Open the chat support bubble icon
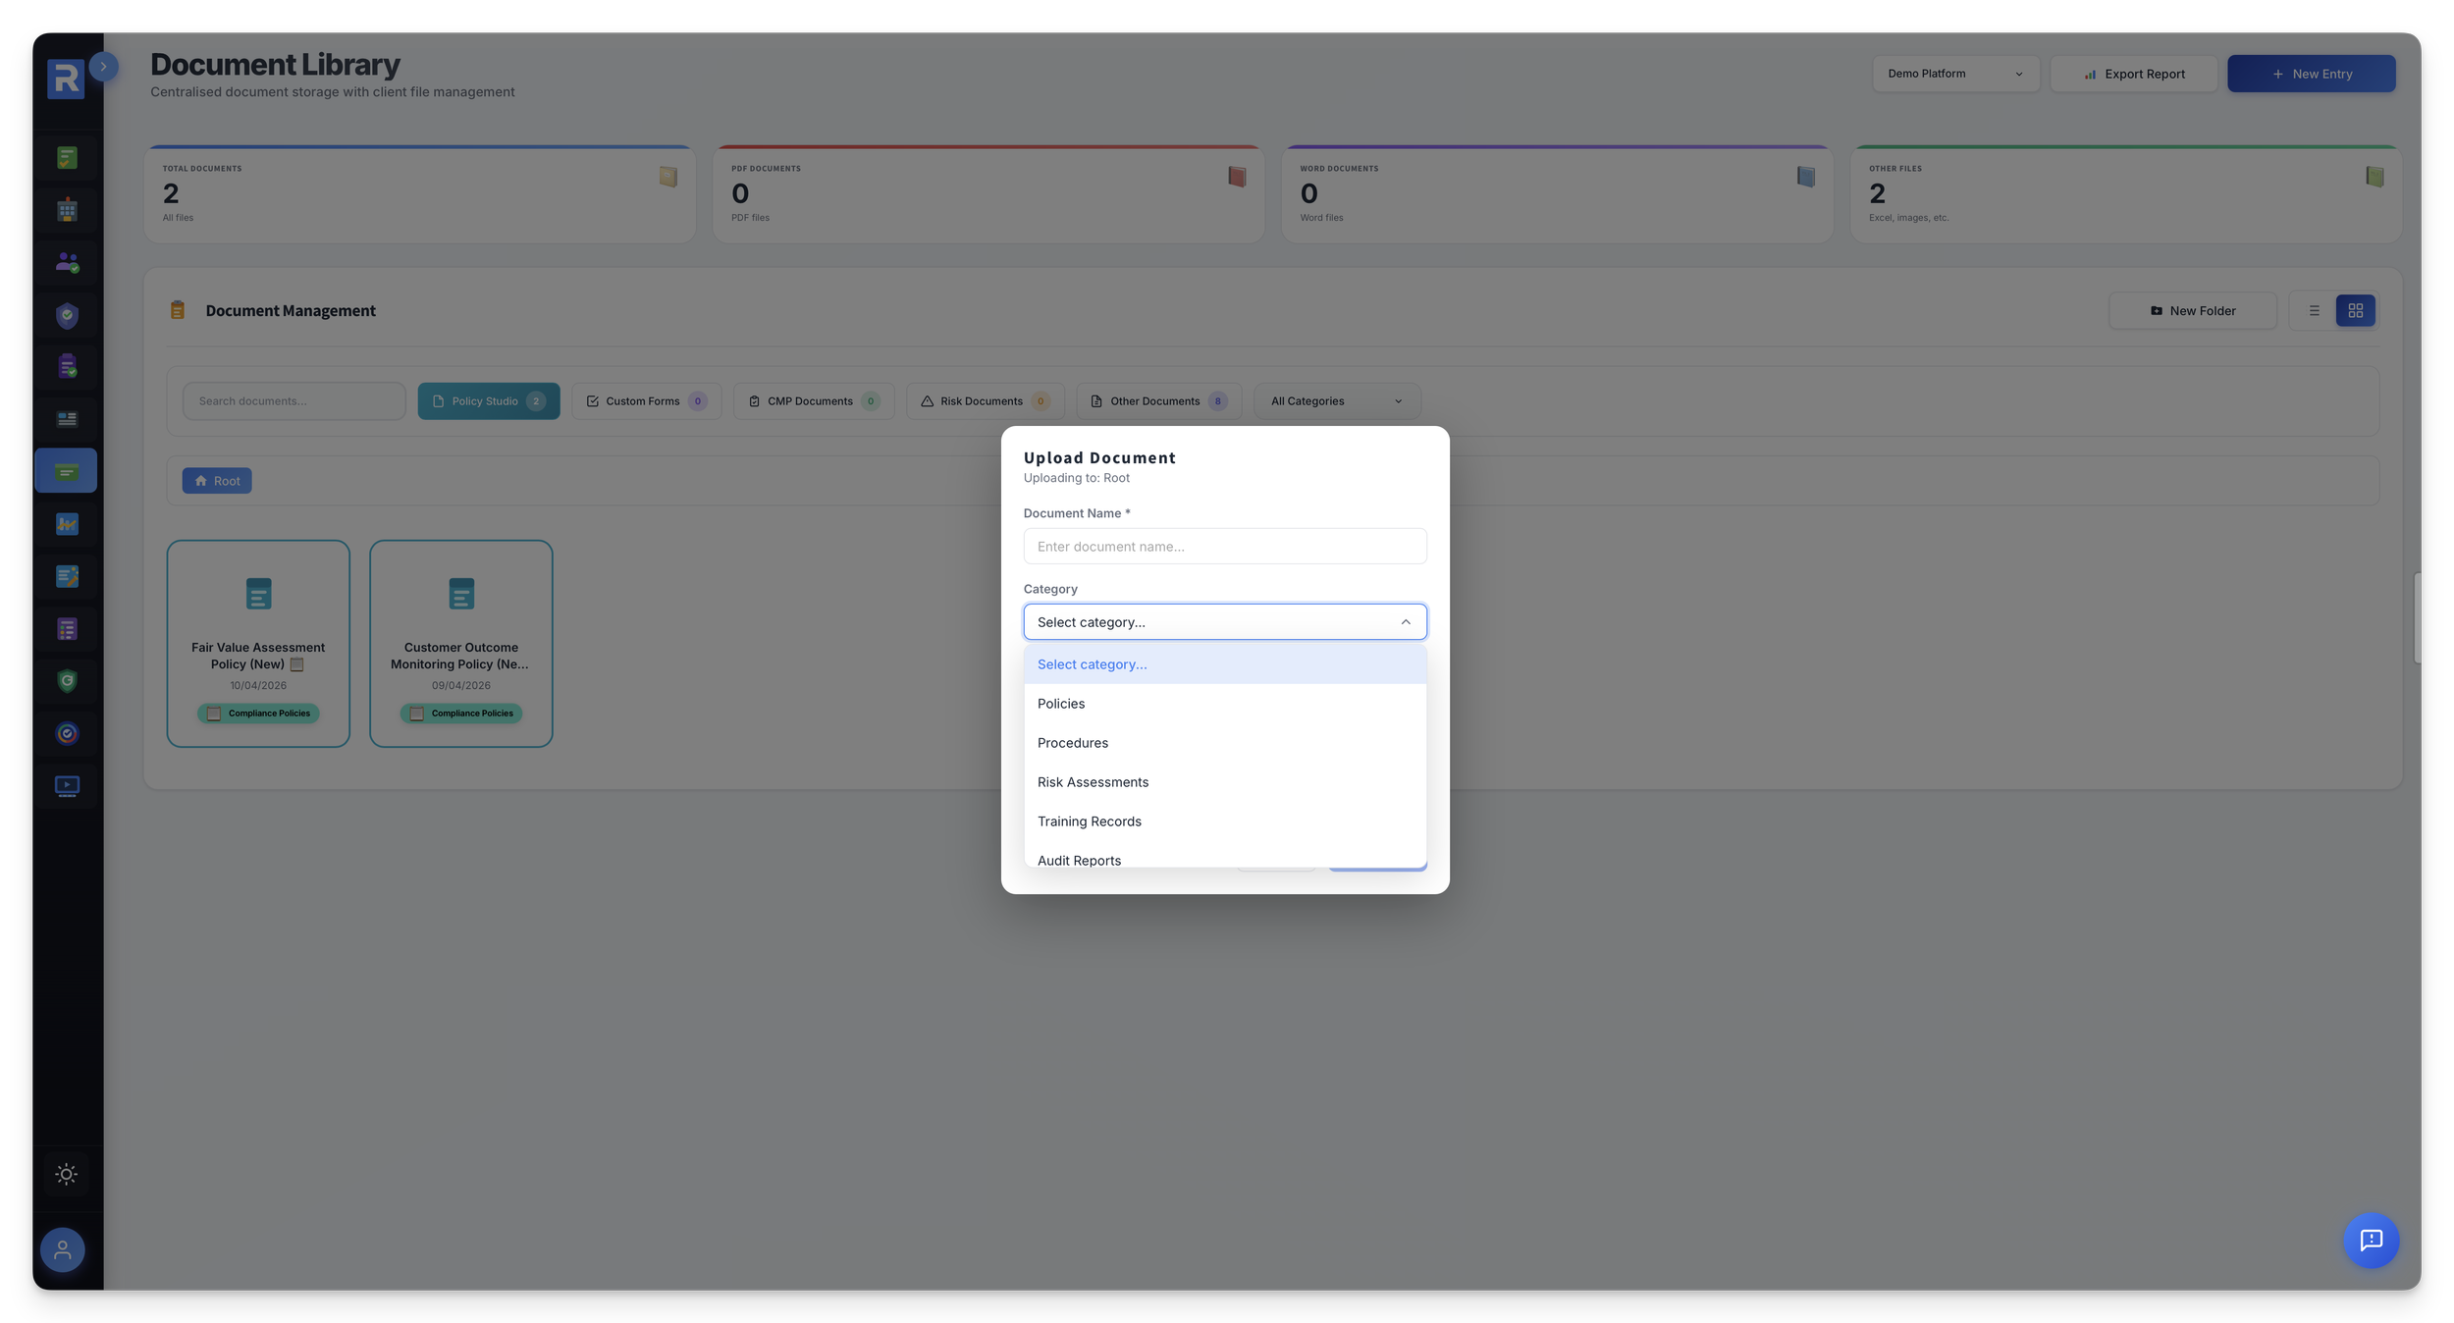2454x1323 pixels. 2371,1241
